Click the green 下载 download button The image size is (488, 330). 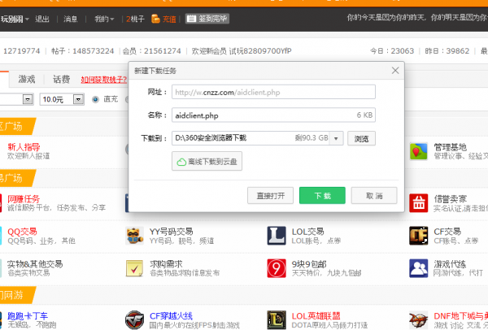point(322,195)
